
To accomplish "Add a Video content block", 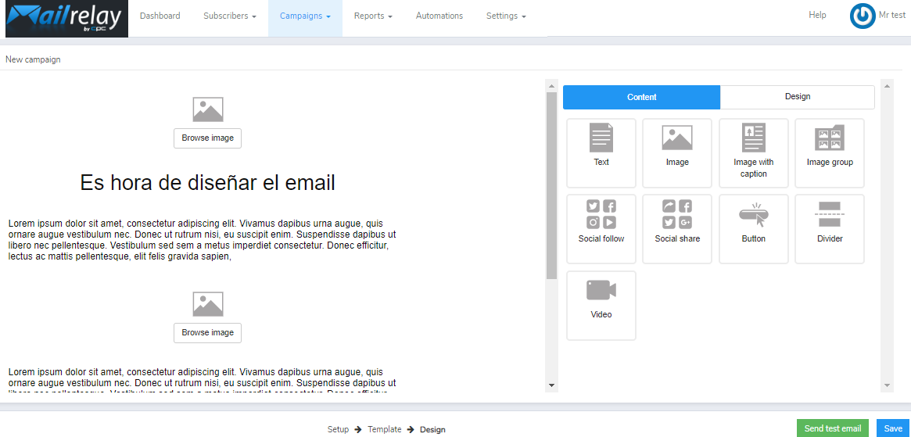I will tap(601, 306).
